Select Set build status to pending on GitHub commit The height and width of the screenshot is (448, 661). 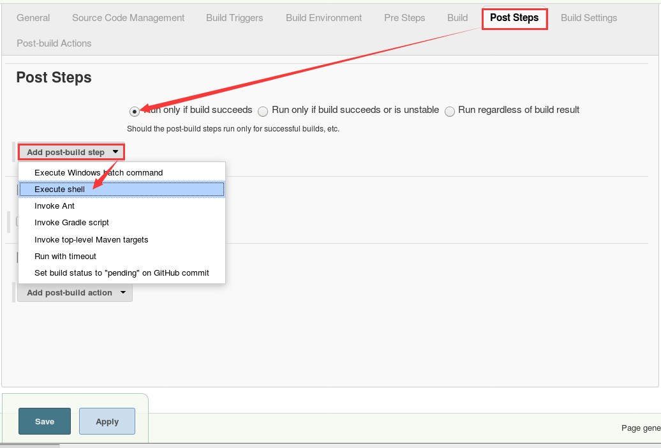[x=121, y=273]
